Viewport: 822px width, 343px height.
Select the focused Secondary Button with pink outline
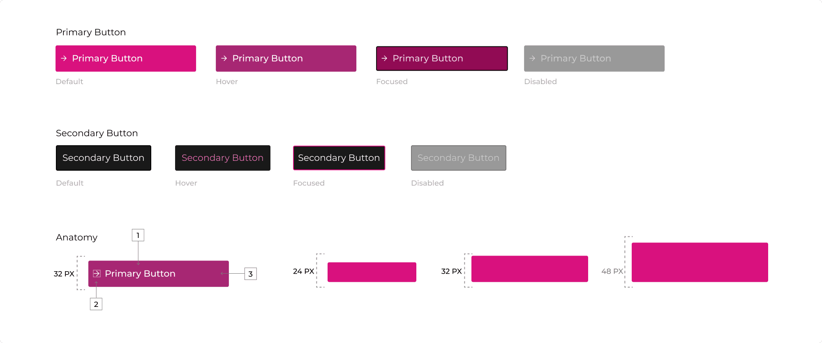click(339, 158)
